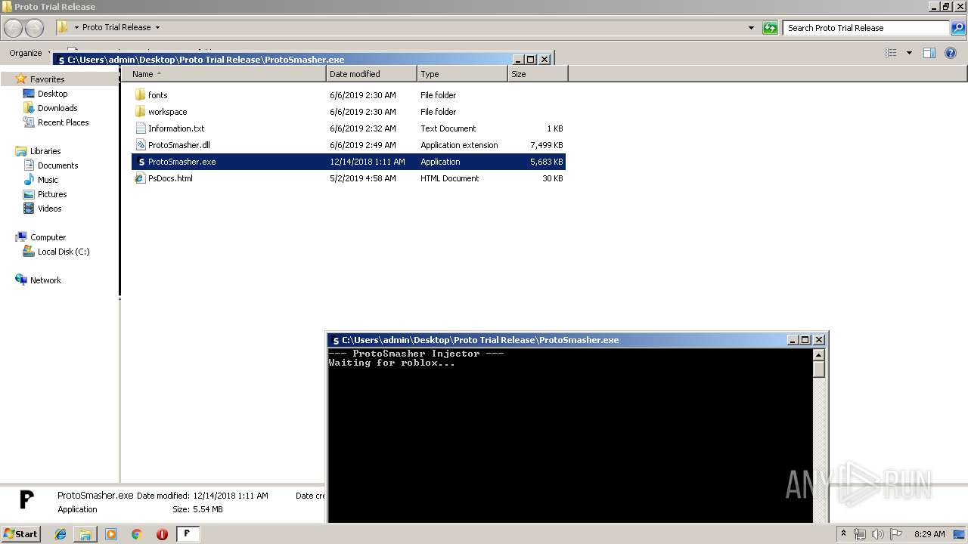Click '7,499 KB' size cell

pos(547,145)
